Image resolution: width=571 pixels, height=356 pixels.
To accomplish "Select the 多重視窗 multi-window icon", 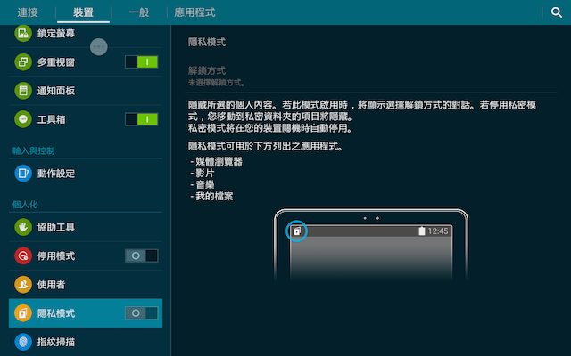I will (x=23, y=61).
